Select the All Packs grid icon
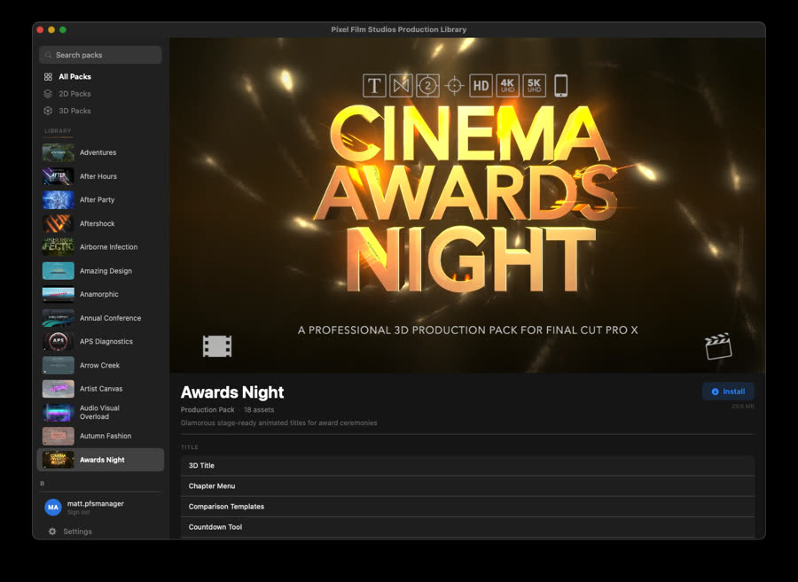Screen dimensions: 798x582 pos(49,77)
